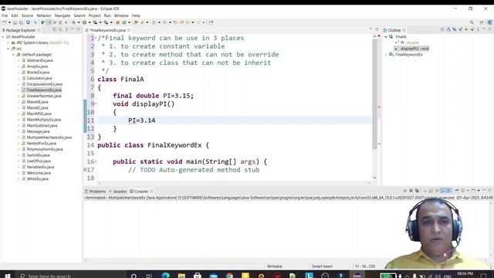Screen dimensions: 494x278
Task: Click the Windows Start button
Action: click(8, 276)
